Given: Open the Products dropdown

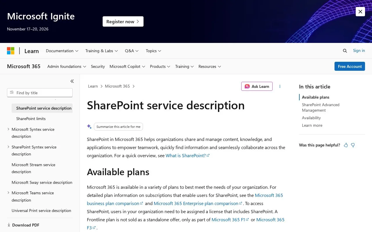Looking at the screenshot, I should 160,66.
